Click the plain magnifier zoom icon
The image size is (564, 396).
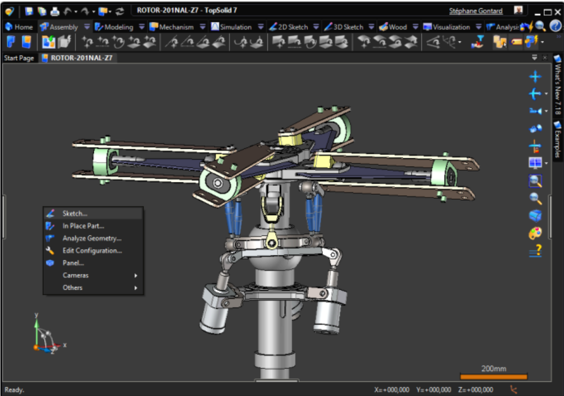(535, 198)
